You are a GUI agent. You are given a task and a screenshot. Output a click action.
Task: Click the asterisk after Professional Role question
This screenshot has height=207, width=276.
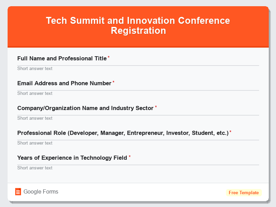pos(230,131)
